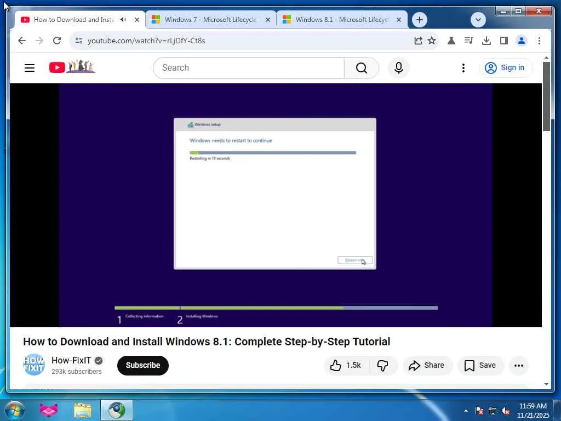Click the video player to pause
The width and height of the screenshot is (561, 421).
[x=276, y=205]
